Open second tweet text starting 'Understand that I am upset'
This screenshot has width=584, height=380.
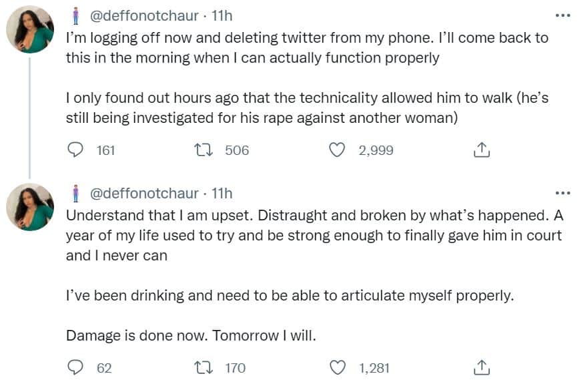point(315,276)
